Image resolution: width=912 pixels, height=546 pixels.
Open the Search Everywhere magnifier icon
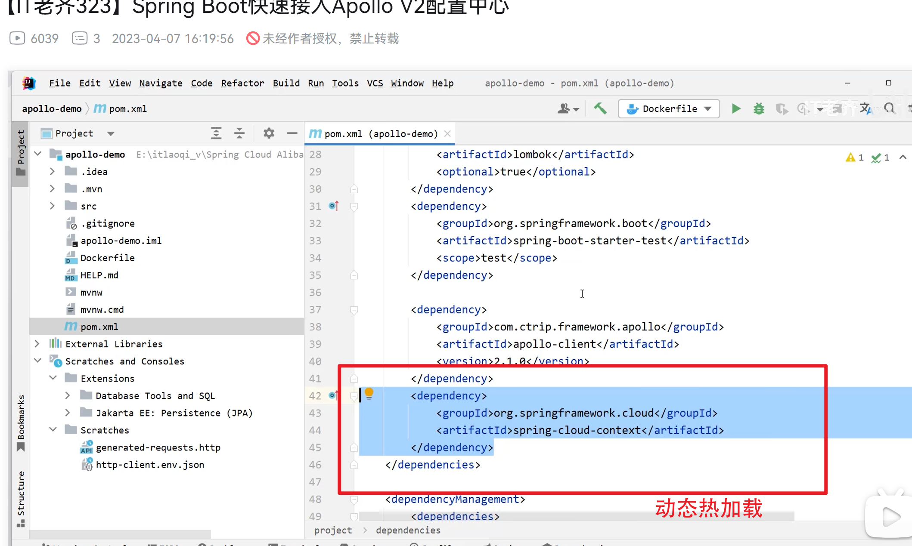tap(889, 108)
